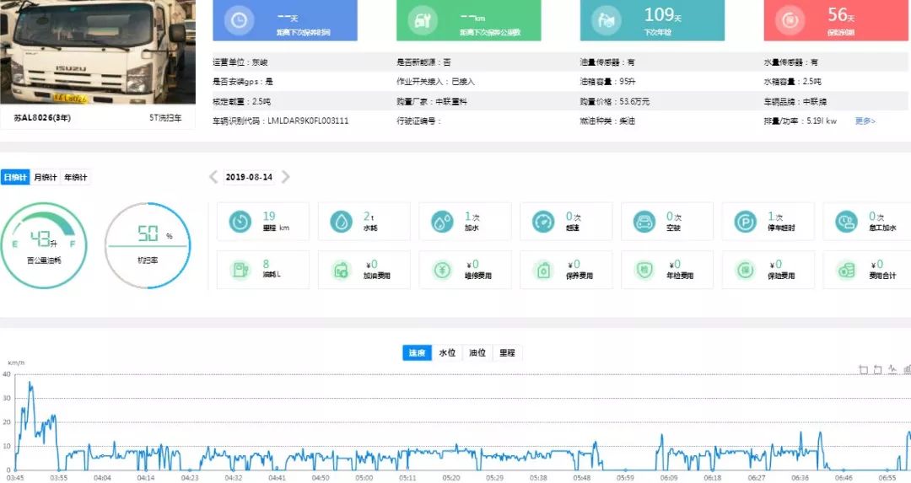Click the clock icon on blue maintenance card
The height and width of the screenshot is (483, 911).
pyautogui.click(x=239, y=20)
